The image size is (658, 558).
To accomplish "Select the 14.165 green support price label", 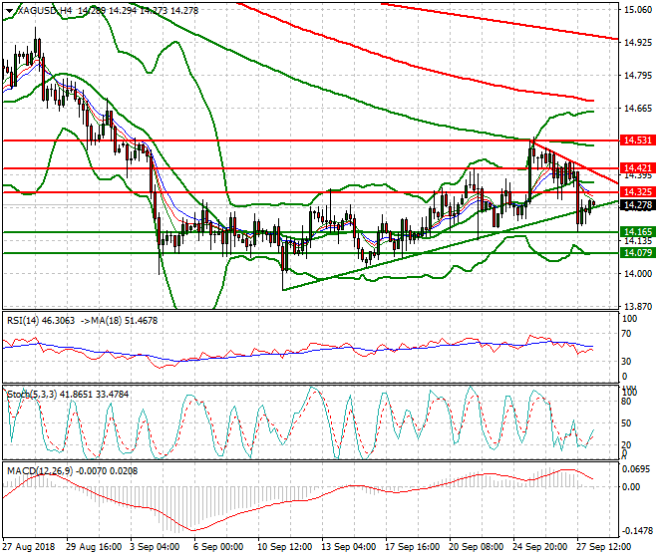I will coord(638,232).
